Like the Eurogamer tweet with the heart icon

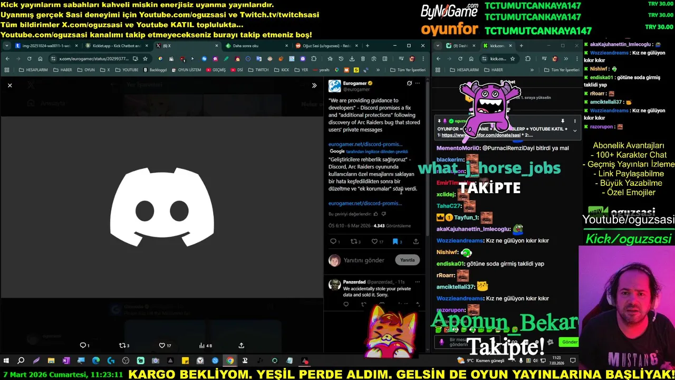click(374, 241)
